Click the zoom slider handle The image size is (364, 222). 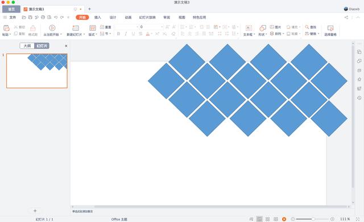tap(313, 219)
